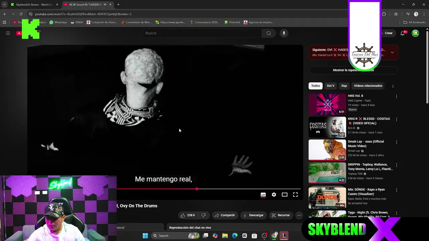Start voice search with the microphone
The image size is (429, 241).
(x=284, y=33)
